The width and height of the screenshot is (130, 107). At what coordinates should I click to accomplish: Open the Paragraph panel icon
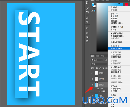pyautogui.click(x=87, y=22)
